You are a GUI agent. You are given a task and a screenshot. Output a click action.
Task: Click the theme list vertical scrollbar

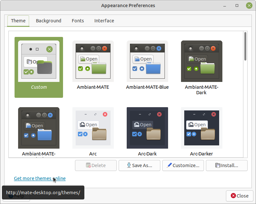click(246, 46)
